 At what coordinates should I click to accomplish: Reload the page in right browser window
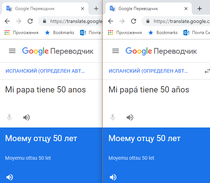click(134, 21)
